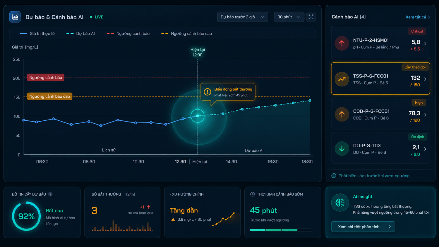Open the Dự báo trước 3 giờ dropdown
Screen dimensions: 439x247
[x=242, y=17]
